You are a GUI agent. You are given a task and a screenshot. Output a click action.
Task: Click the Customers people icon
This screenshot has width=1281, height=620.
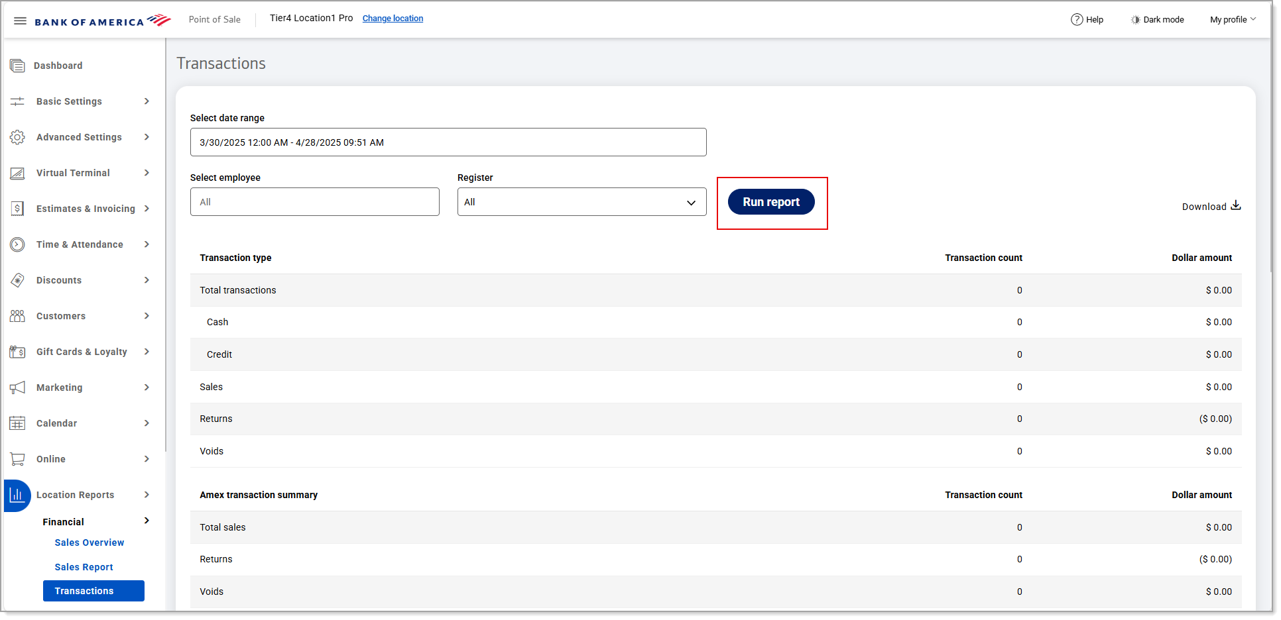pyautogui.click(x=17, y=316)
